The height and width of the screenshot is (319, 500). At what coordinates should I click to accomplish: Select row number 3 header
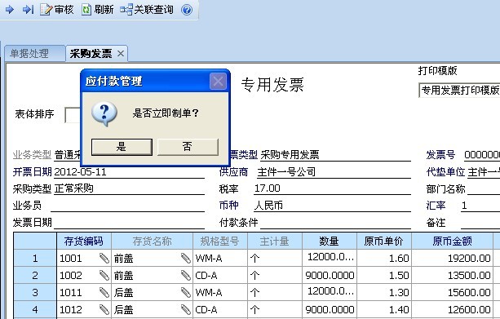pyautogui.click(x=35, y=292)
